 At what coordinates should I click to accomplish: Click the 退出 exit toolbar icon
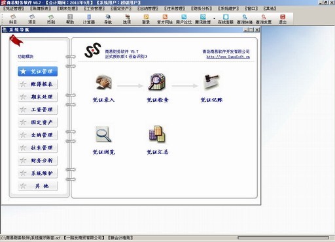point(283,19)
